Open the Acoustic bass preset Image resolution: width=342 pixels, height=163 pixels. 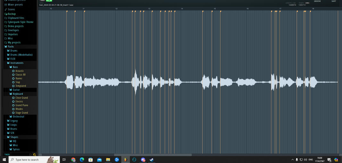pyautogui.click(x=20, y=71)
